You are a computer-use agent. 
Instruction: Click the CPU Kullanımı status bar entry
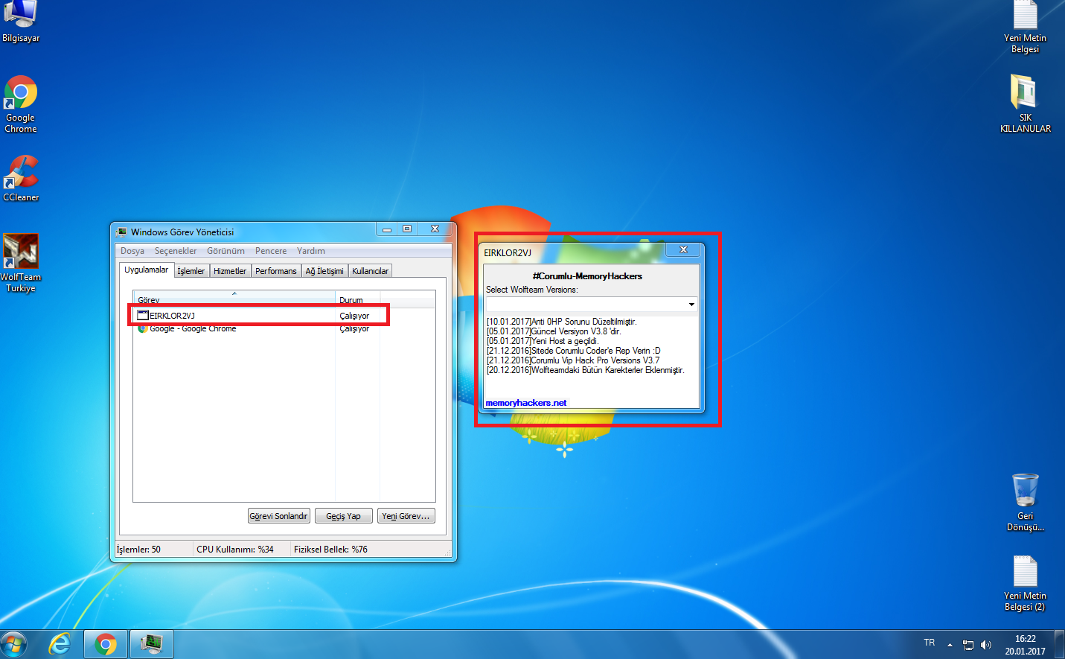coord(235,550)
